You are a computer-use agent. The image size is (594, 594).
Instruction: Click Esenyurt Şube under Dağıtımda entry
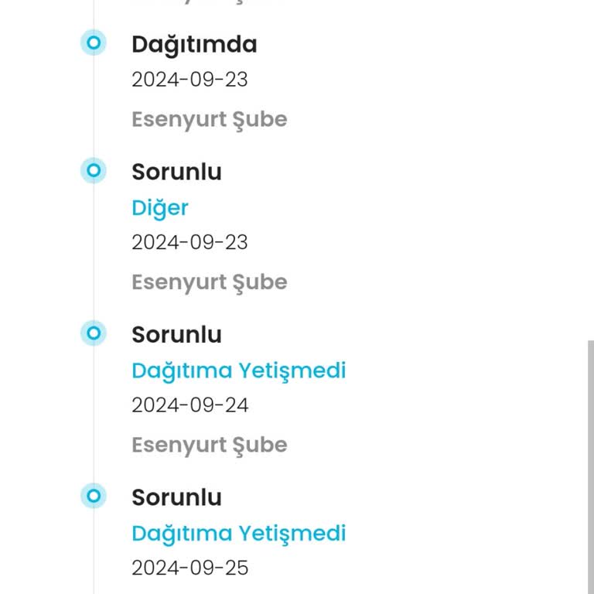(x=210, y=120)
